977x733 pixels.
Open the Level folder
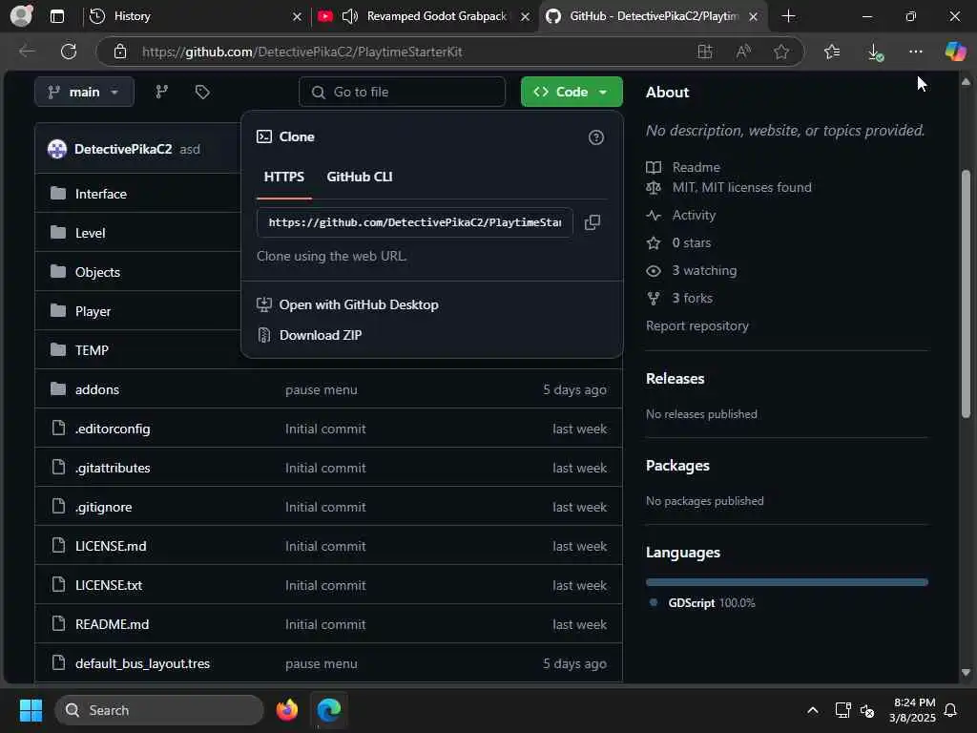tap(90, 233)
